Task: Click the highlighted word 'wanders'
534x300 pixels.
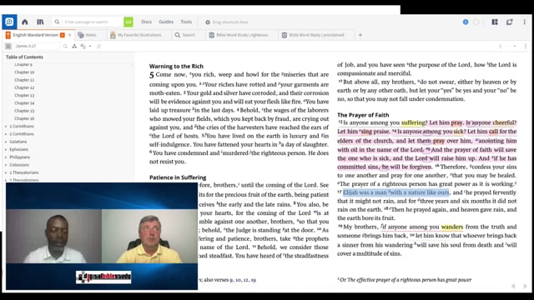Action: coord(452,227)
